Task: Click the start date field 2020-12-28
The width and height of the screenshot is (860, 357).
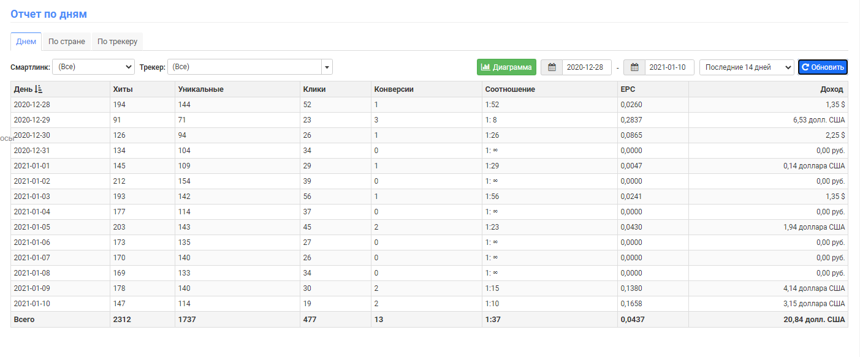Action: pyautogui.click(x=586, y=67)
